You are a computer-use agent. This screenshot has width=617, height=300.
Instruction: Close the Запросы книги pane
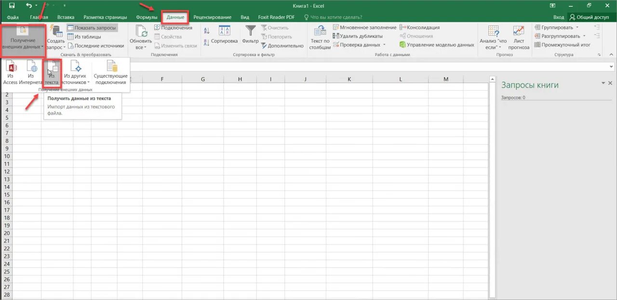point(610,83)
